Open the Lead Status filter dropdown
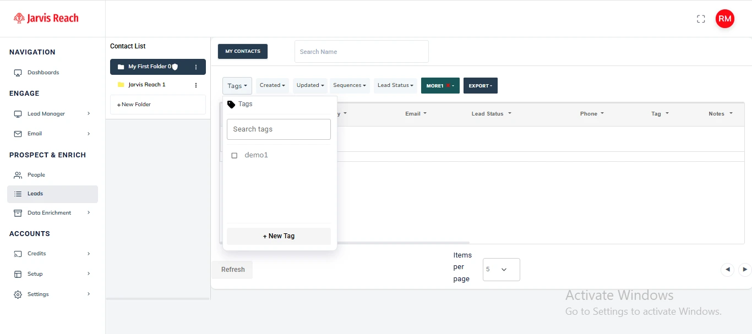Screen dimensions: 752x334 coord(395,85)
